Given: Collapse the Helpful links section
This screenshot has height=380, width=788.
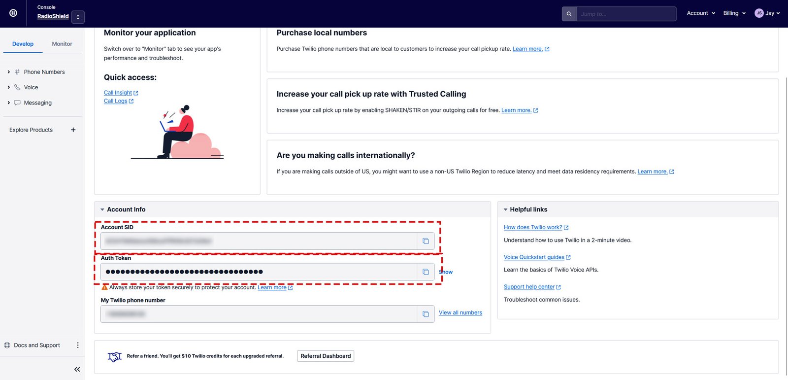Looking at the screenshot, I should point(505,209).
